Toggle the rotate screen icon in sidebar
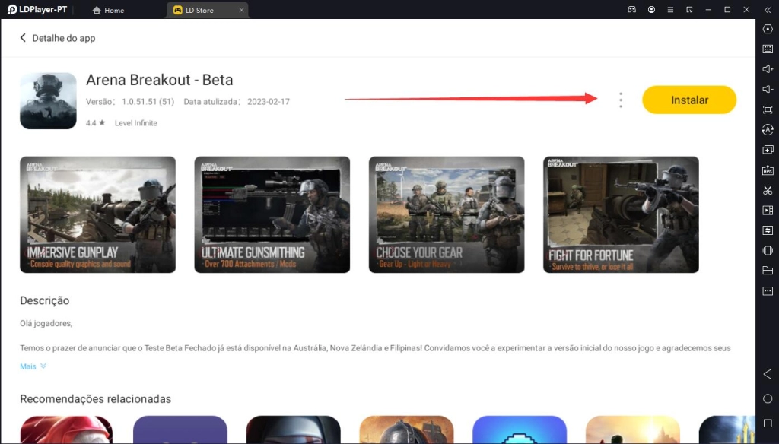 [767, 250]
